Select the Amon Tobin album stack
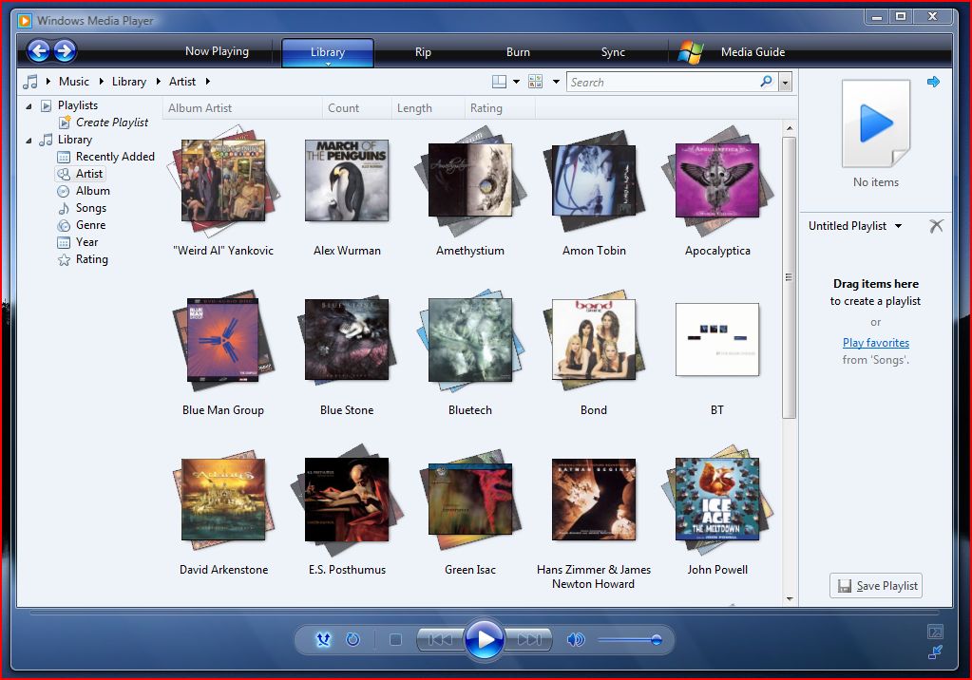The image size is (972, 680). pyautogui.click(x=594, y=180)
